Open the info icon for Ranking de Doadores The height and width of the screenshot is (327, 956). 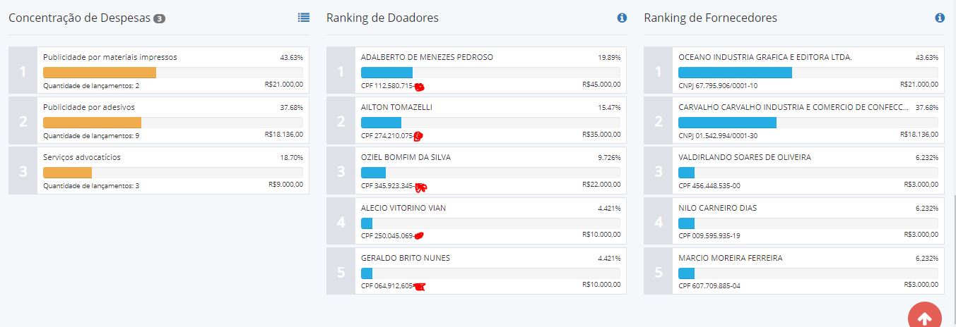coord(622,18)
